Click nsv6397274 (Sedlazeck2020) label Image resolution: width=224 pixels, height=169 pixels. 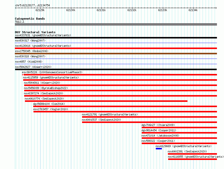click(x=44, y=93)
